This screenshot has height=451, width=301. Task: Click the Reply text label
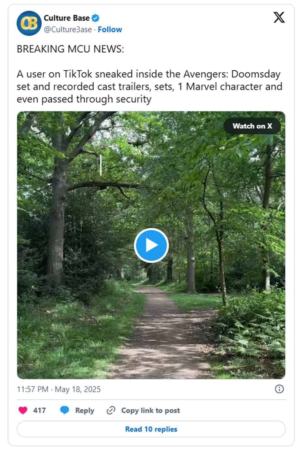(x=85, y=410)
